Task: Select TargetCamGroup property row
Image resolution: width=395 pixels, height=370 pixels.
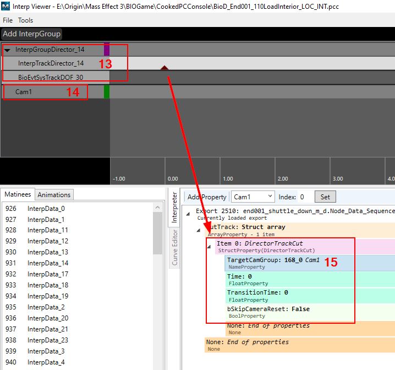Action: [x=310, y=263]
